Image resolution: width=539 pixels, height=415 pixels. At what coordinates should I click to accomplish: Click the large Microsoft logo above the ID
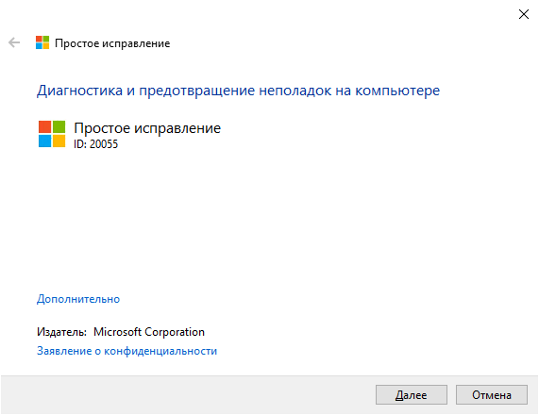click(x=52, y=134)
